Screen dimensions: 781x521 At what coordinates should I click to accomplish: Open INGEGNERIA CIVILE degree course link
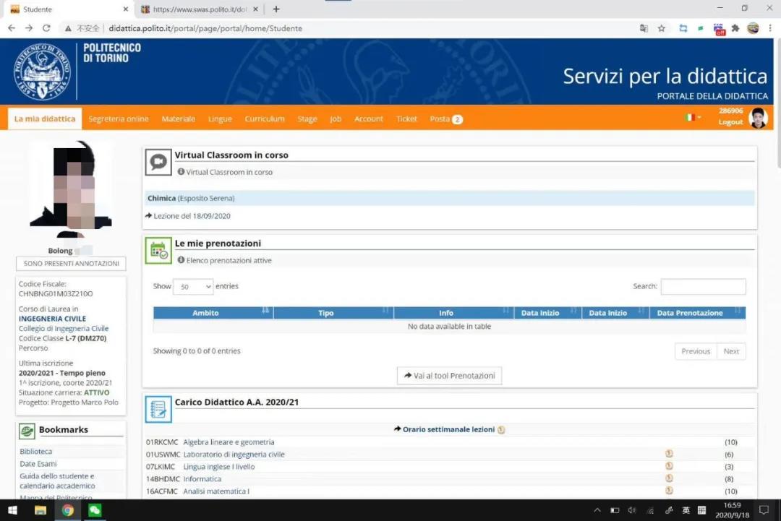tap(52, 319)
